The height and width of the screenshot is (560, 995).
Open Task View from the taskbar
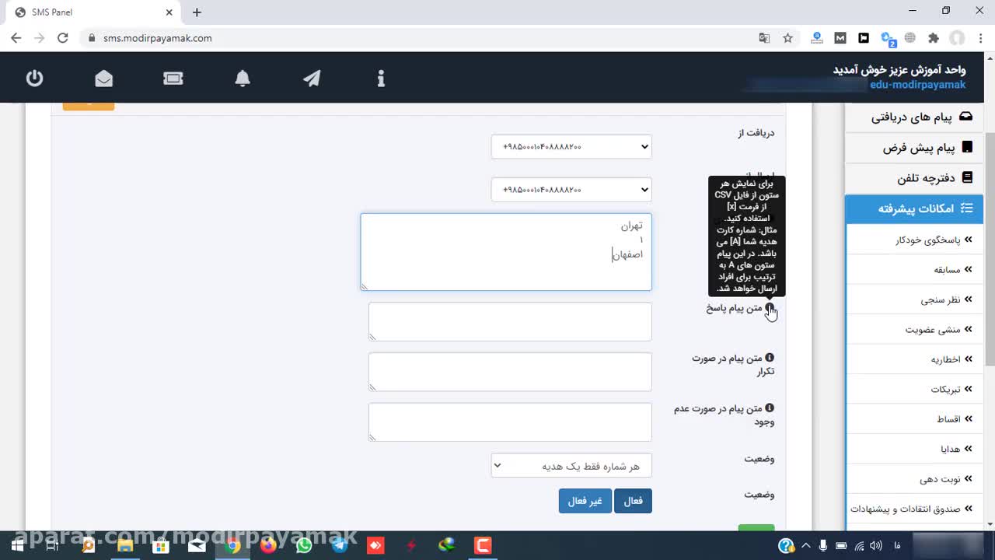coord(53,545)
